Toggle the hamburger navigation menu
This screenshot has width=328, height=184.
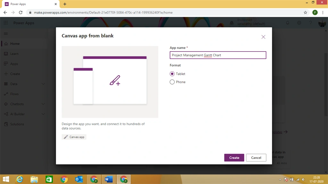click(x=6, y=34)
